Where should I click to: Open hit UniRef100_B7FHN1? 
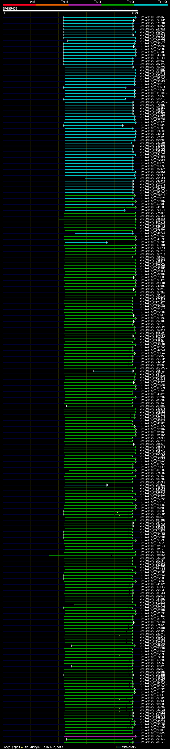[152, 23]
